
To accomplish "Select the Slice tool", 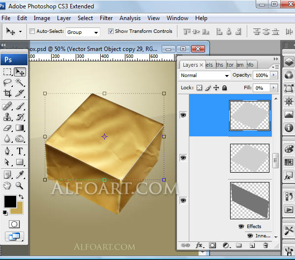I will (x=20, y=93).
